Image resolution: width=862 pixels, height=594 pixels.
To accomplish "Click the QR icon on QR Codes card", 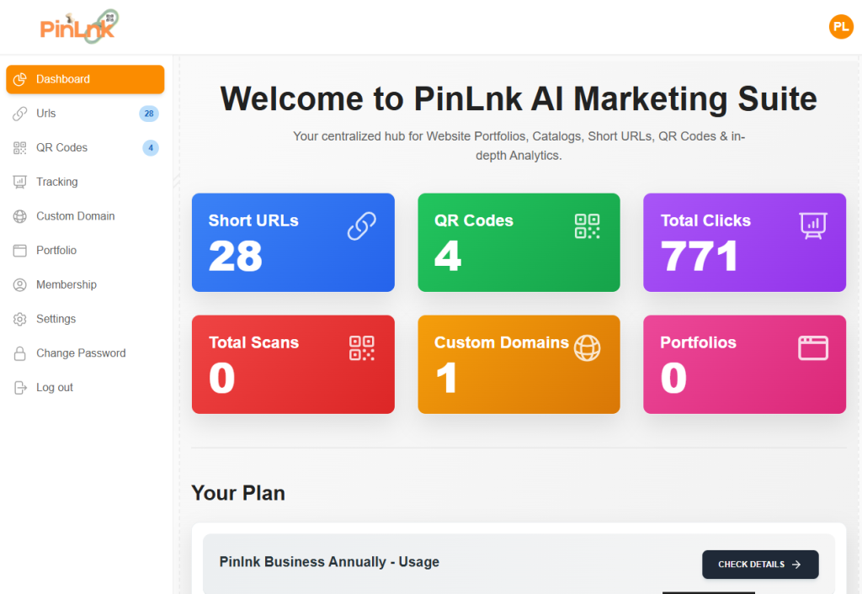I will point(587,225).
